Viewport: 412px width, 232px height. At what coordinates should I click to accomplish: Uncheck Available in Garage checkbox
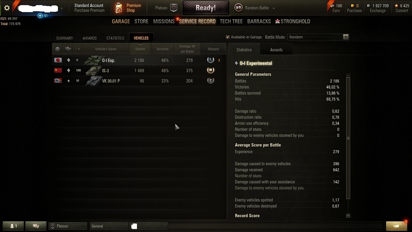point(228,37)
